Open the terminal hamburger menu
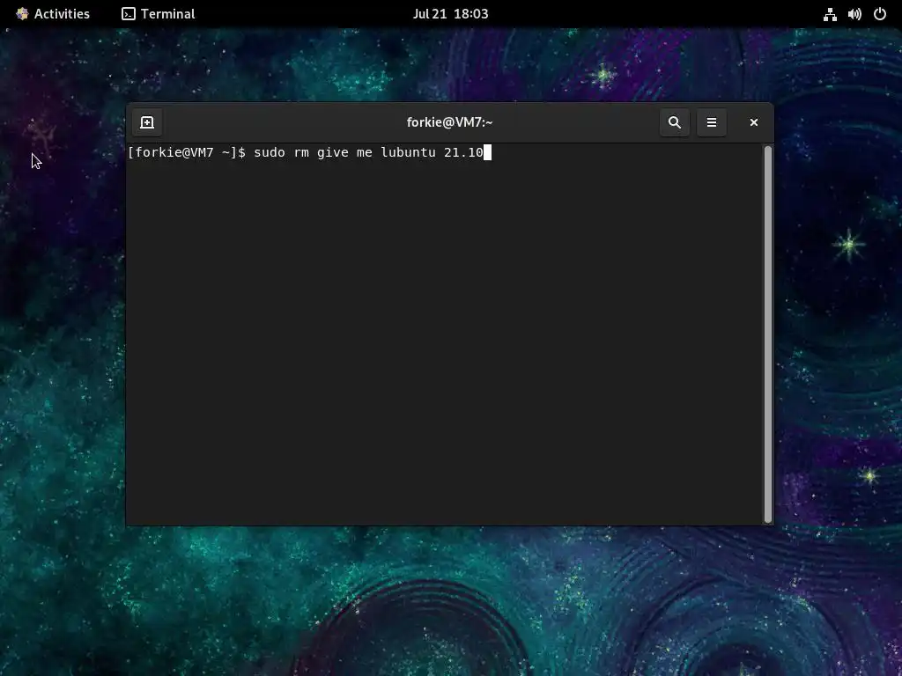 click(x=711, y=122)
